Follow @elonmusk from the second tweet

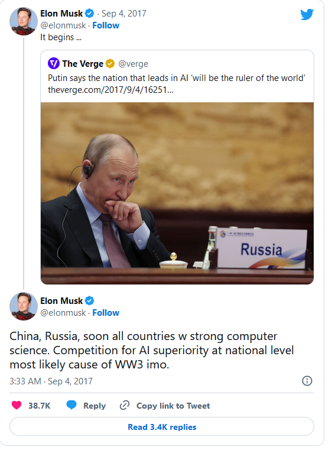[106, 313]
